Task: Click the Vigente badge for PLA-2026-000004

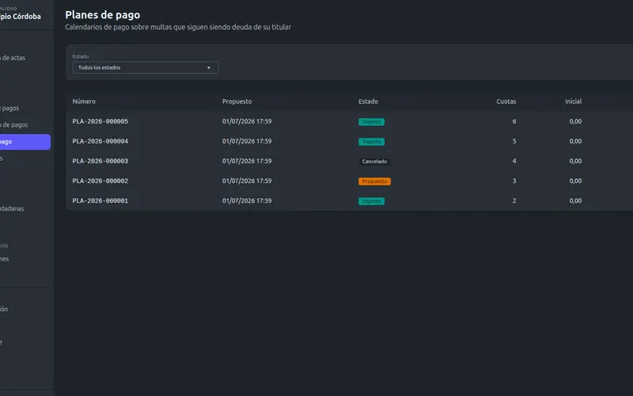Action: (371, 142)
